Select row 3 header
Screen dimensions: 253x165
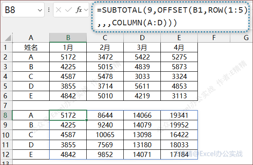click(x=6, y=67)
